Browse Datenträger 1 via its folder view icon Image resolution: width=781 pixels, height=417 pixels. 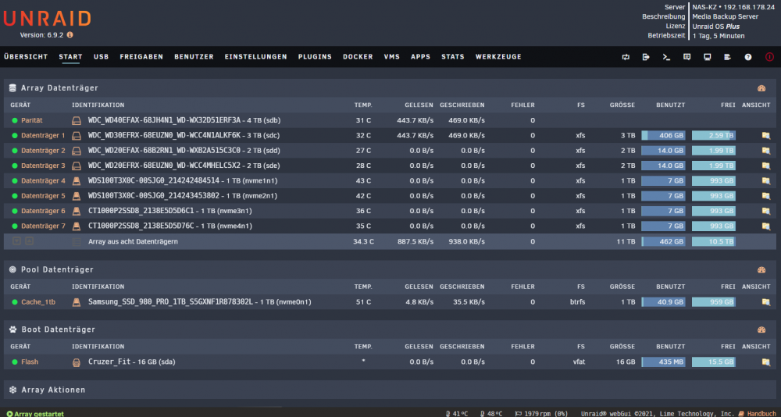coord(766,136)
